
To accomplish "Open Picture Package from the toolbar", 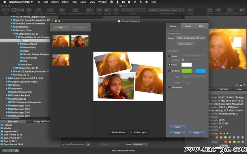I will (230, 10).
